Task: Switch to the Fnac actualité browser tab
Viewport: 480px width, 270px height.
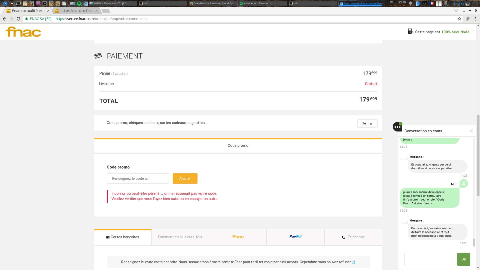Action: click(27, 11)
